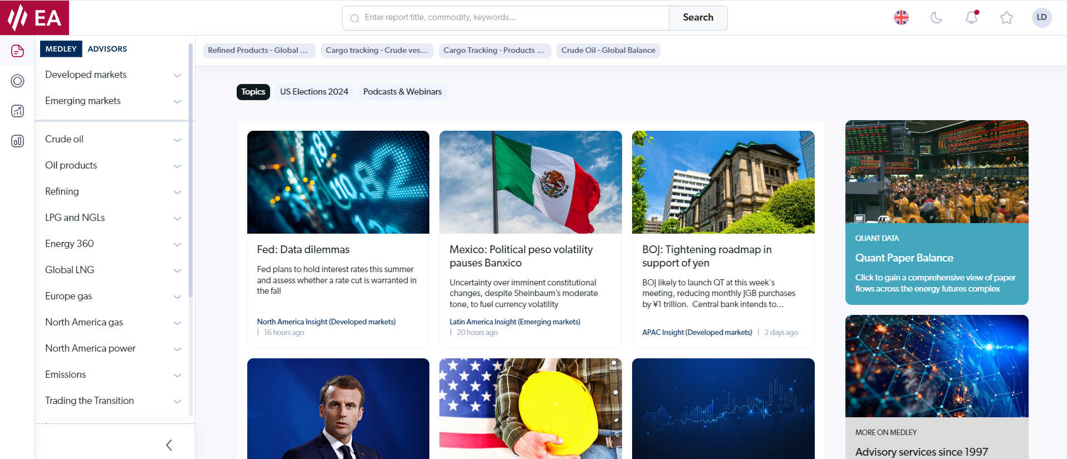Expand LPG and NGLs menu

coord(113,218)
